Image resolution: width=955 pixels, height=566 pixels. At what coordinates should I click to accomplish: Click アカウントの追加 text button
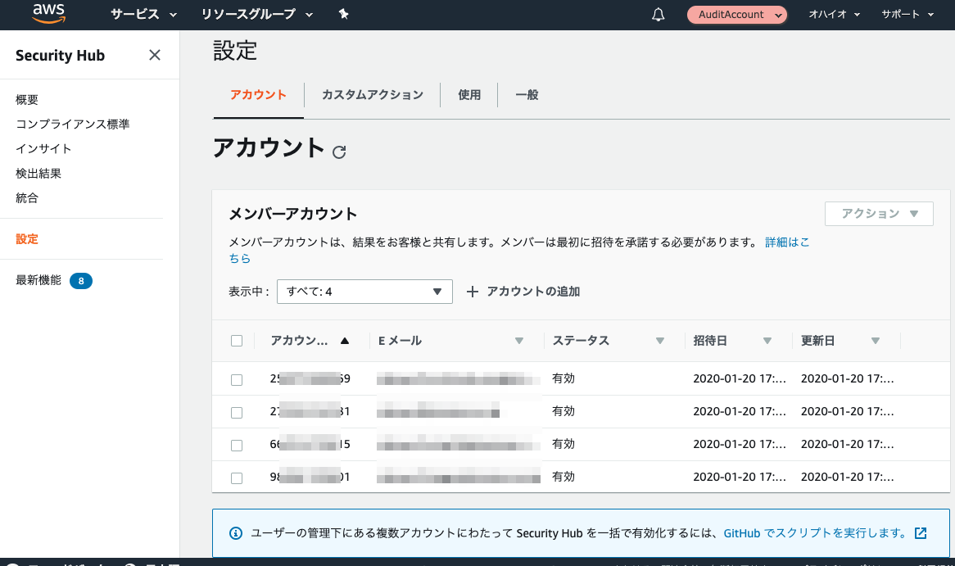pos(533,292)
